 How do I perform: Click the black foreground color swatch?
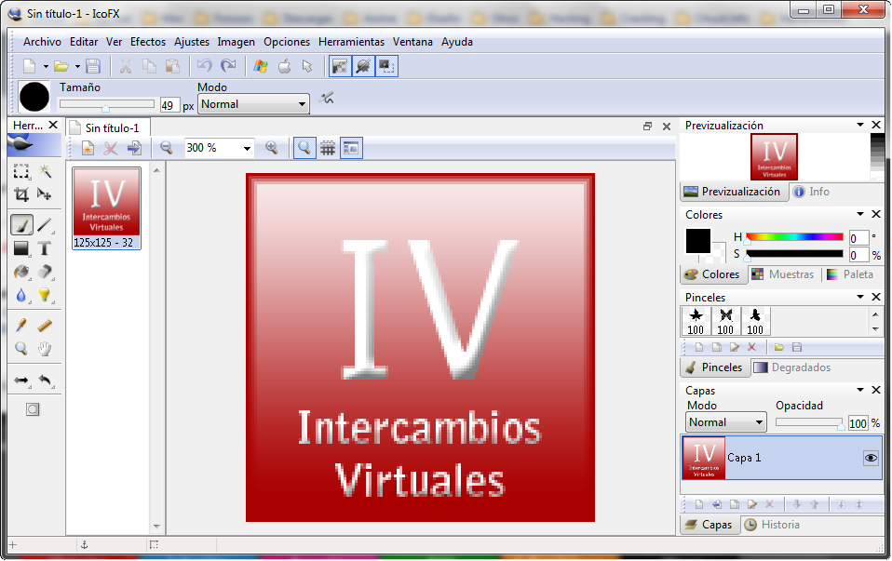(698, 241)
